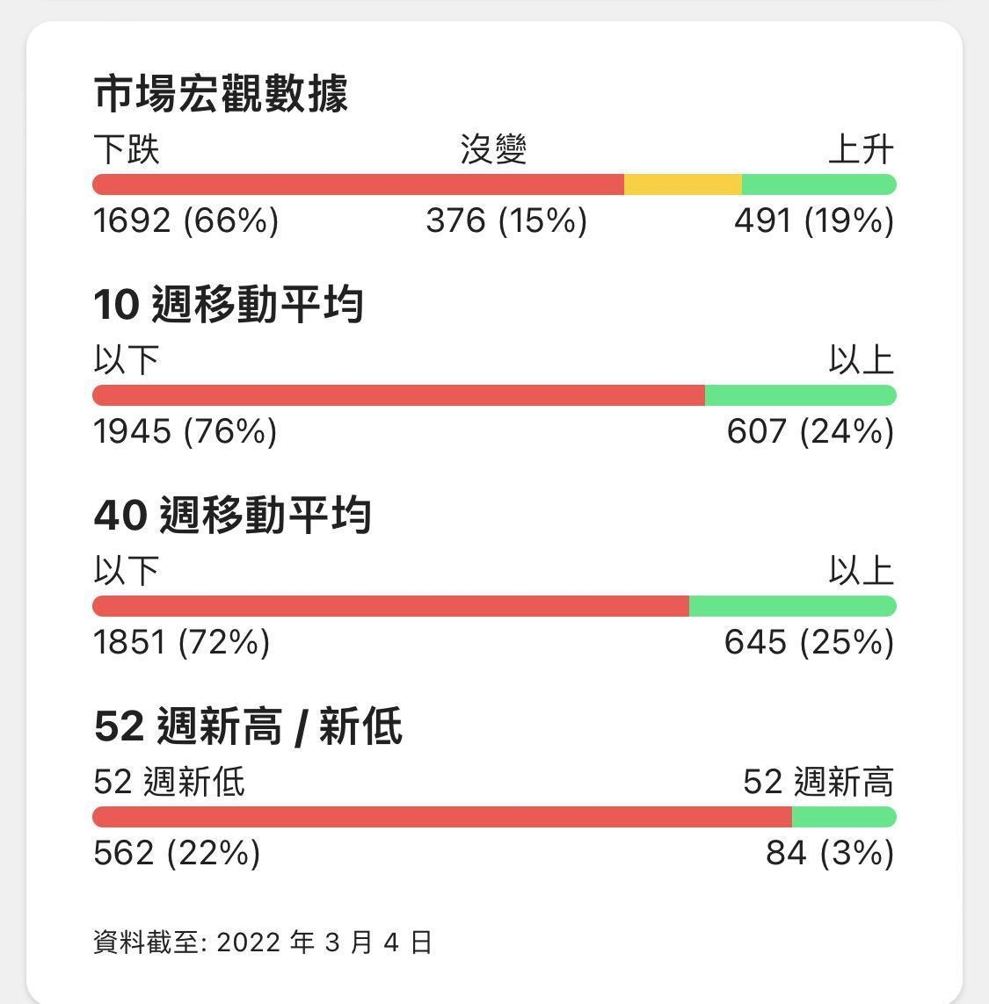Select the 1945 (76%) value
This screenshot has height=1004, width=989.
coord(185,431)
